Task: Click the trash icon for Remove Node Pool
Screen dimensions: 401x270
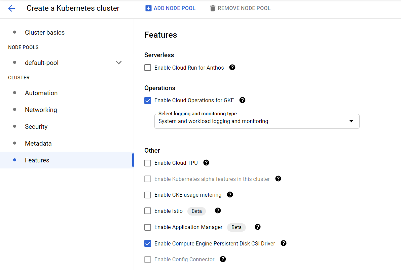Action: (213, 8)
